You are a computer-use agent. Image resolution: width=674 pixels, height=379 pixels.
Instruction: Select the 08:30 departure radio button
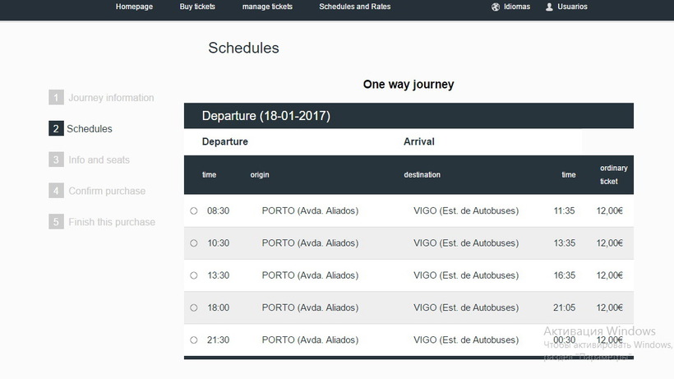click(x=194, y=211)
